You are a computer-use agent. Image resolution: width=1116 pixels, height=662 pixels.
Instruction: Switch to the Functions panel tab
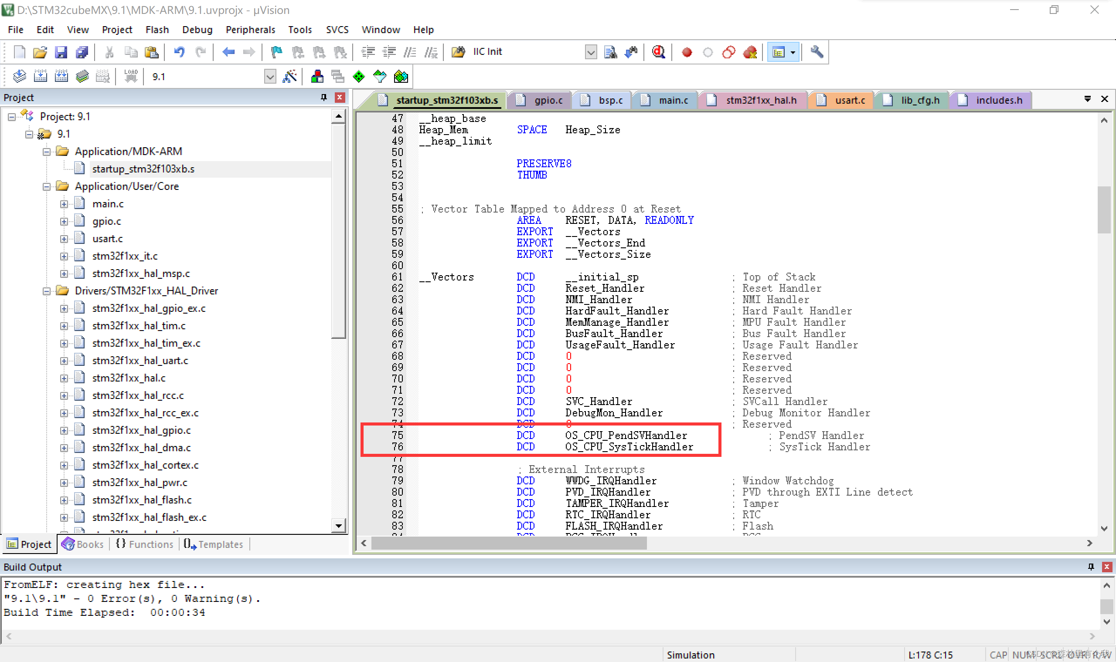(145, 544)
